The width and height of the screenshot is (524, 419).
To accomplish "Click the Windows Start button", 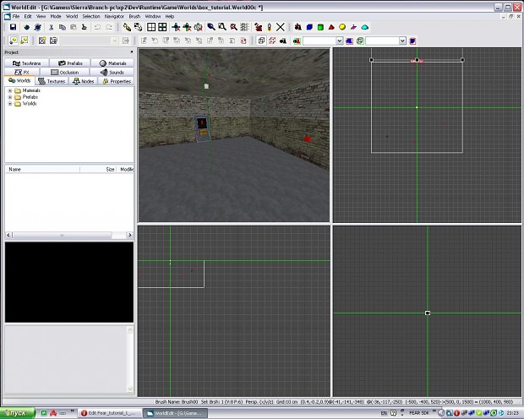I will click(x=18, y=413).
